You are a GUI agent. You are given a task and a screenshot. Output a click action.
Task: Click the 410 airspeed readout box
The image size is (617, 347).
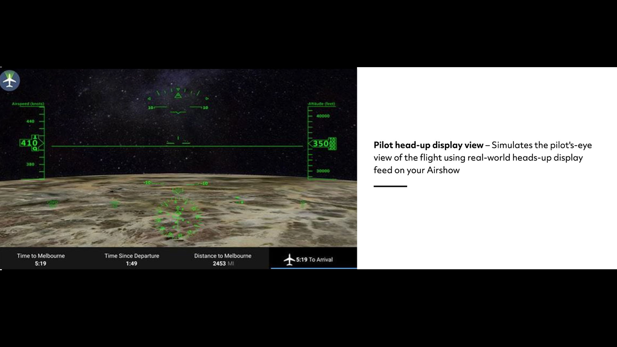coord(30,143)
